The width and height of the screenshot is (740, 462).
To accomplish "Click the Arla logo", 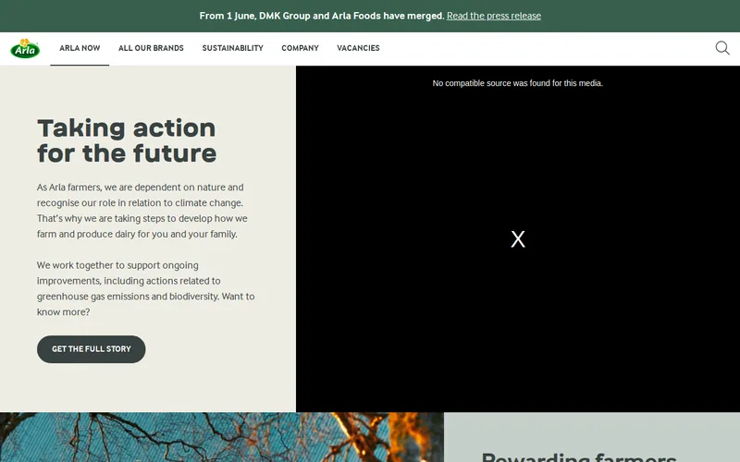I will click(25, 48).
